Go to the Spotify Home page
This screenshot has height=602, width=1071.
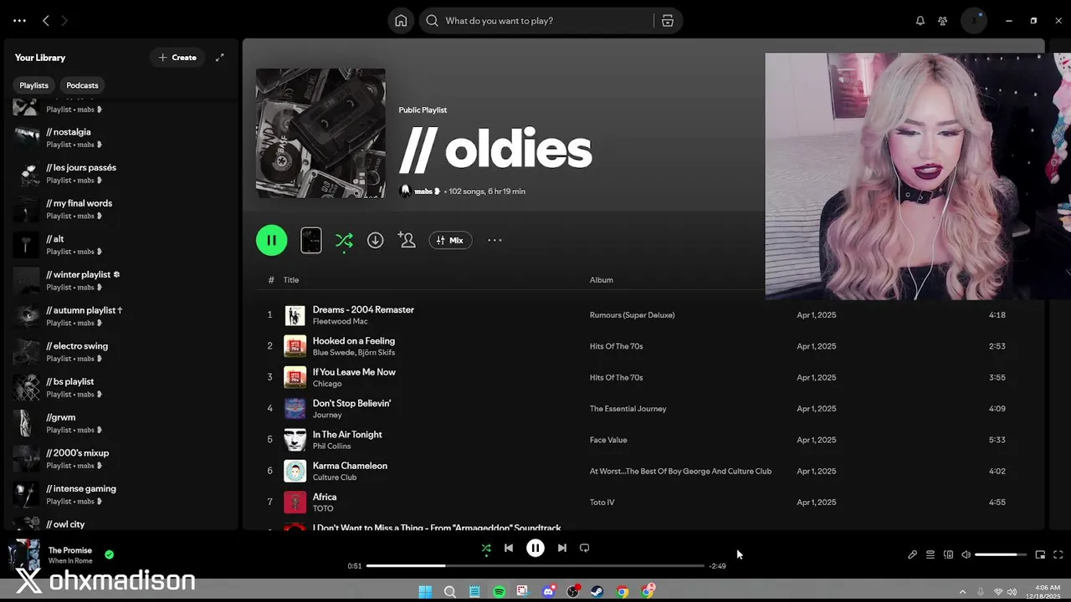click(x=401, y=21)
